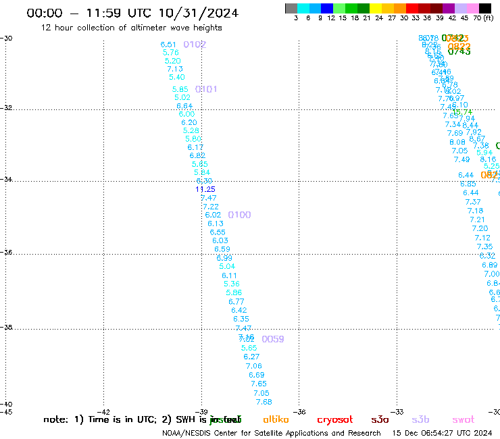Click the 7.49 wave height reading
The height and width of the screenshot is (439, 500).
461,159
